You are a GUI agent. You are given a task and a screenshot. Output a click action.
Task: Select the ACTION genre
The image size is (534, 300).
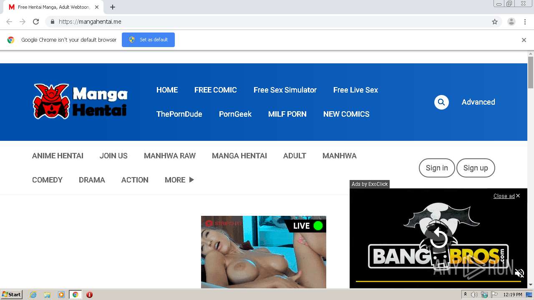135,180
